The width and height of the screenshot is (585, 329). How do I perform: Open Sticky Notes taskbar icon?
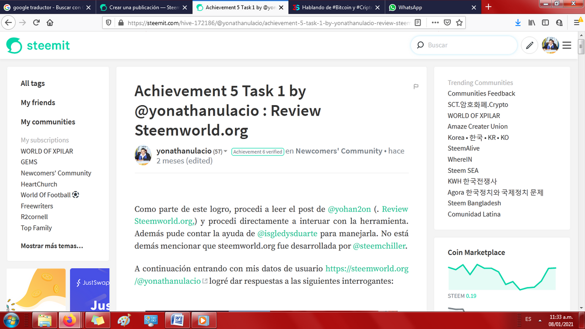click(x=97, y=320)
